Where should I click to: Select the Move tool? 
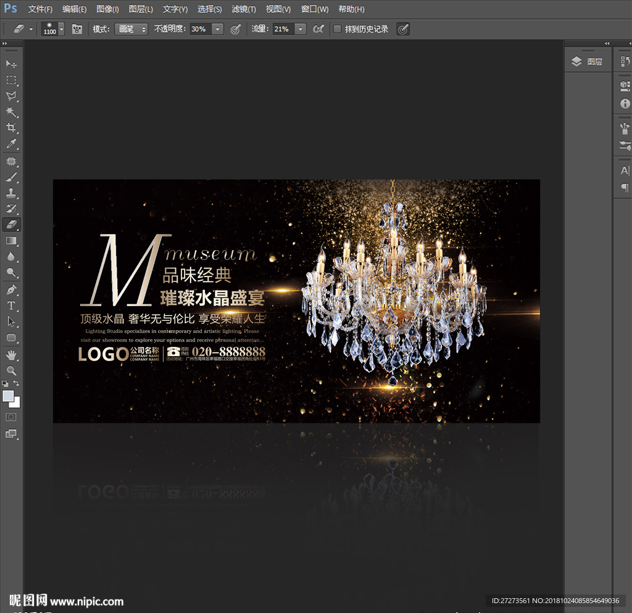click(11, 64)
